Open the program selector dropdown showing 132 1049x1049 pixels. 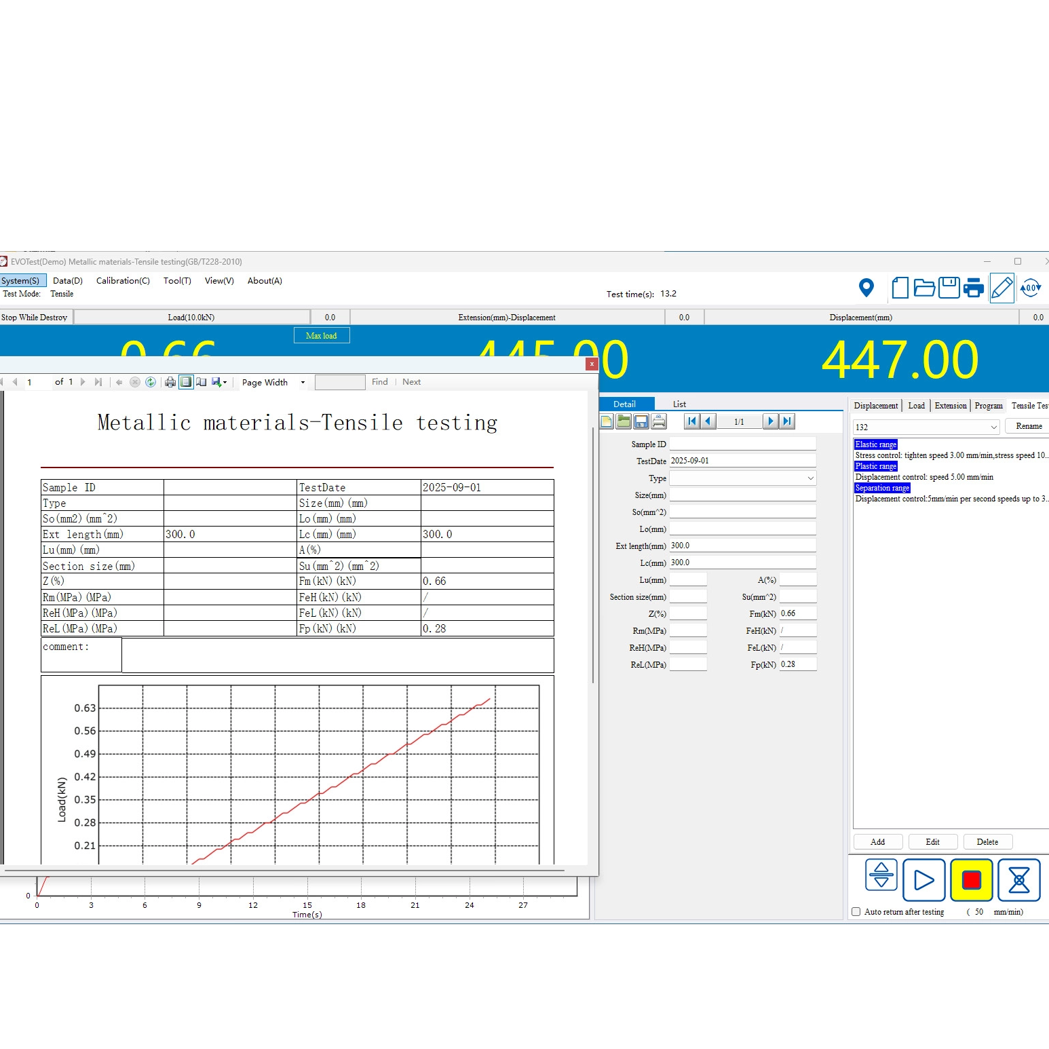click(x=993, y=427)
